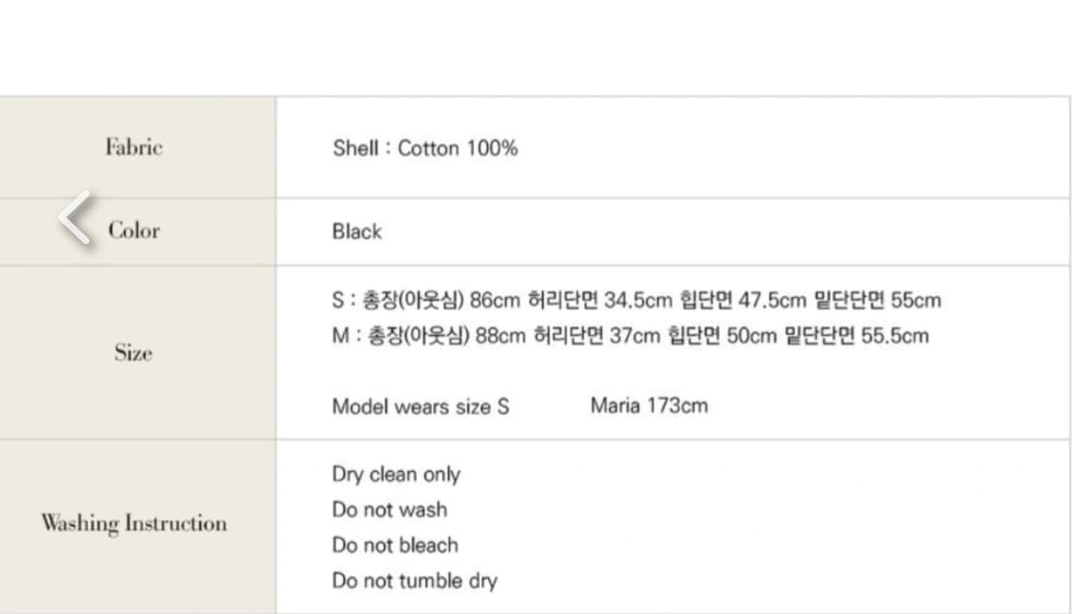Select the size S measurement line

point(637,300)
